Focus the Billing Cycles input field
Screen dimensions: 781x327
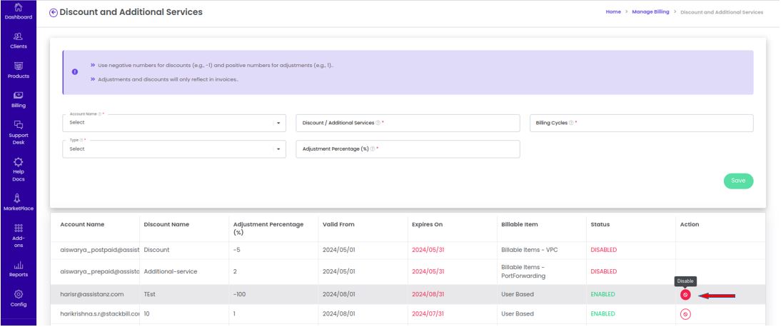point(642,123)
